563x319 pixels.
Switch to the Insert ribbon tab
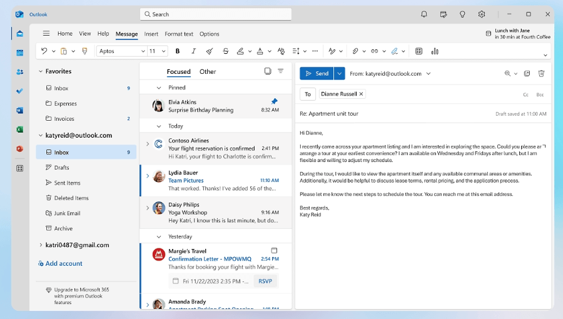coord(151,34)
